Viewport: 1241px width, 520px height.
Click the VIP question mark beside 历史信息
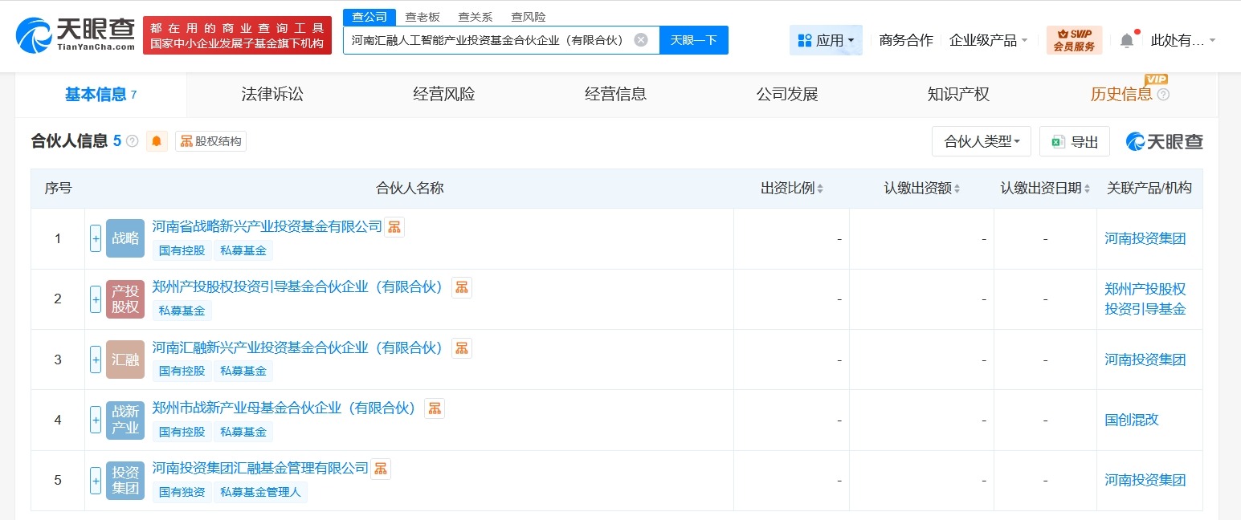1163,94
